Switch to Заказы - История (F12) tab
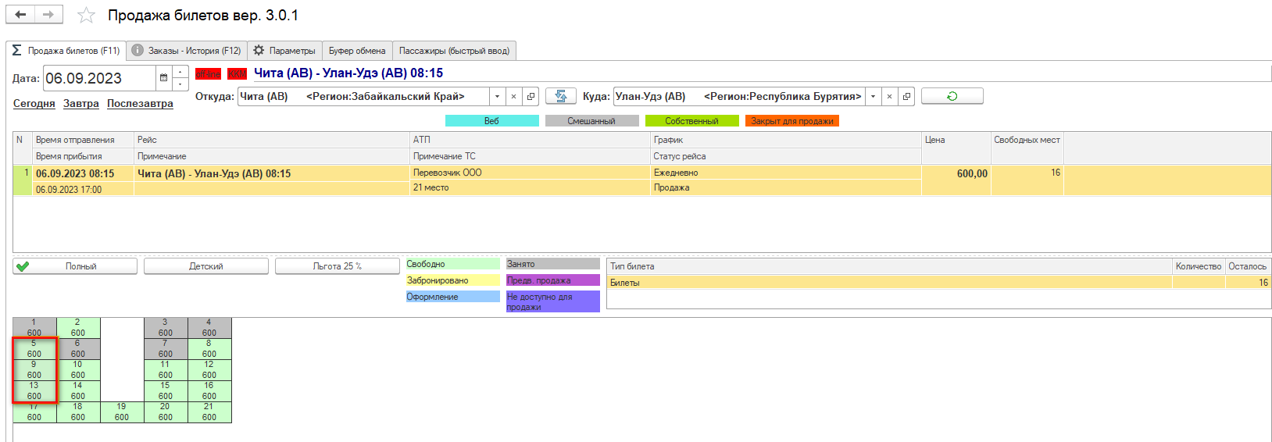 click(187, 51)
